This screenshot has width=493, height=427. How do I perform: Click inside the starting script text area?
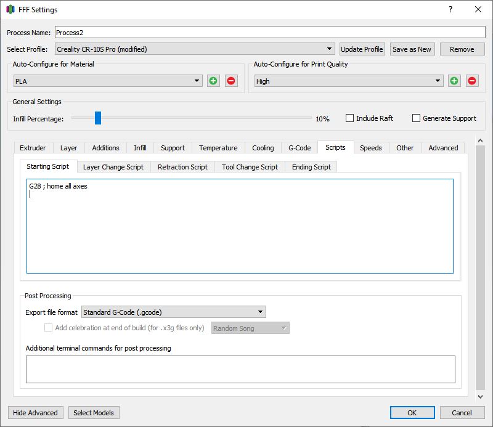click(x=240, y=226)
